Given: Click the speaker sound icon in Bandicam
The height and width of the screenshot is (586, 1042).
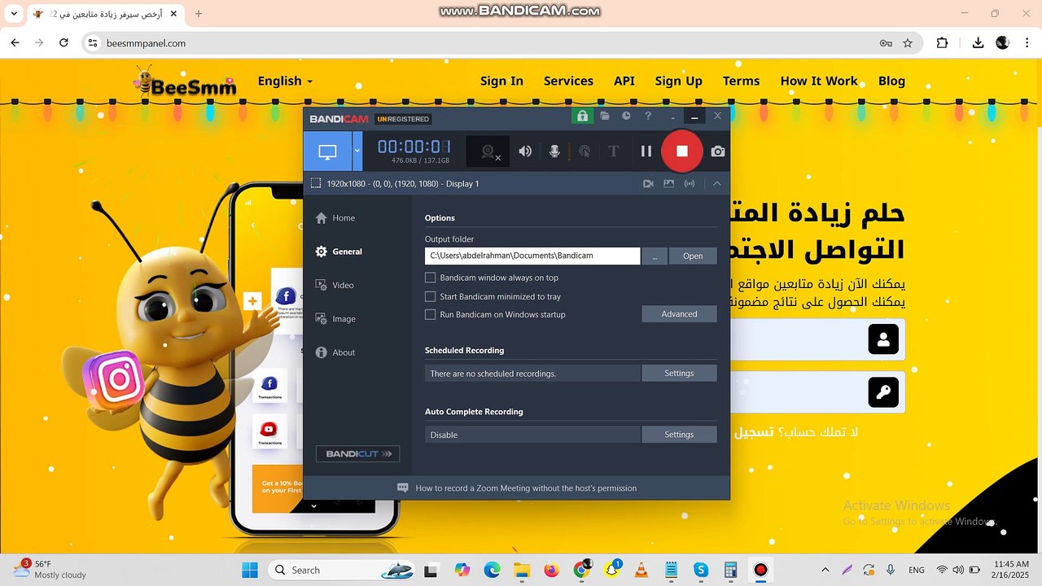Looking at the screenshot, I should click(526, 151).
